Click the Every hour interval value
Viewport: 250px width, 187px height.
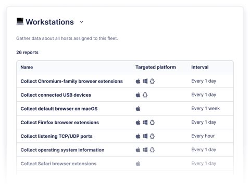pyautogui.click(x=203, y=136)
